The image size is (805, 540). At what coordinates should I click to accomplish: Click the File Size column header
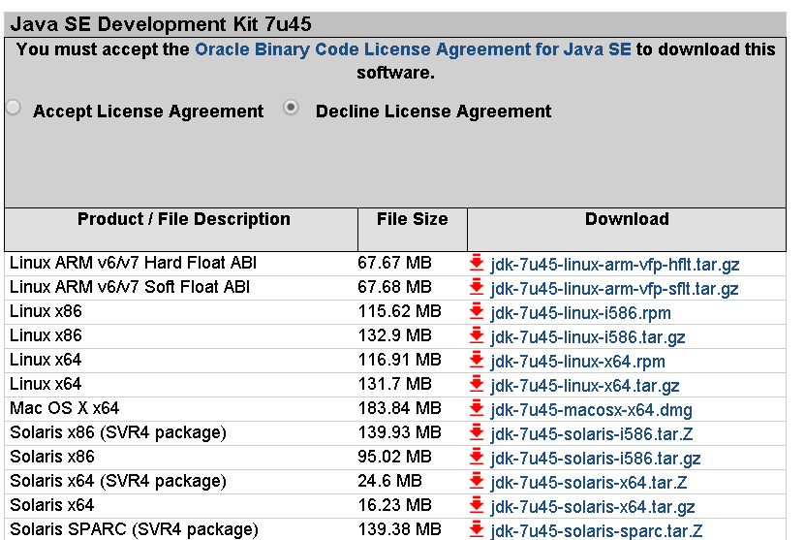click(413, 219)
